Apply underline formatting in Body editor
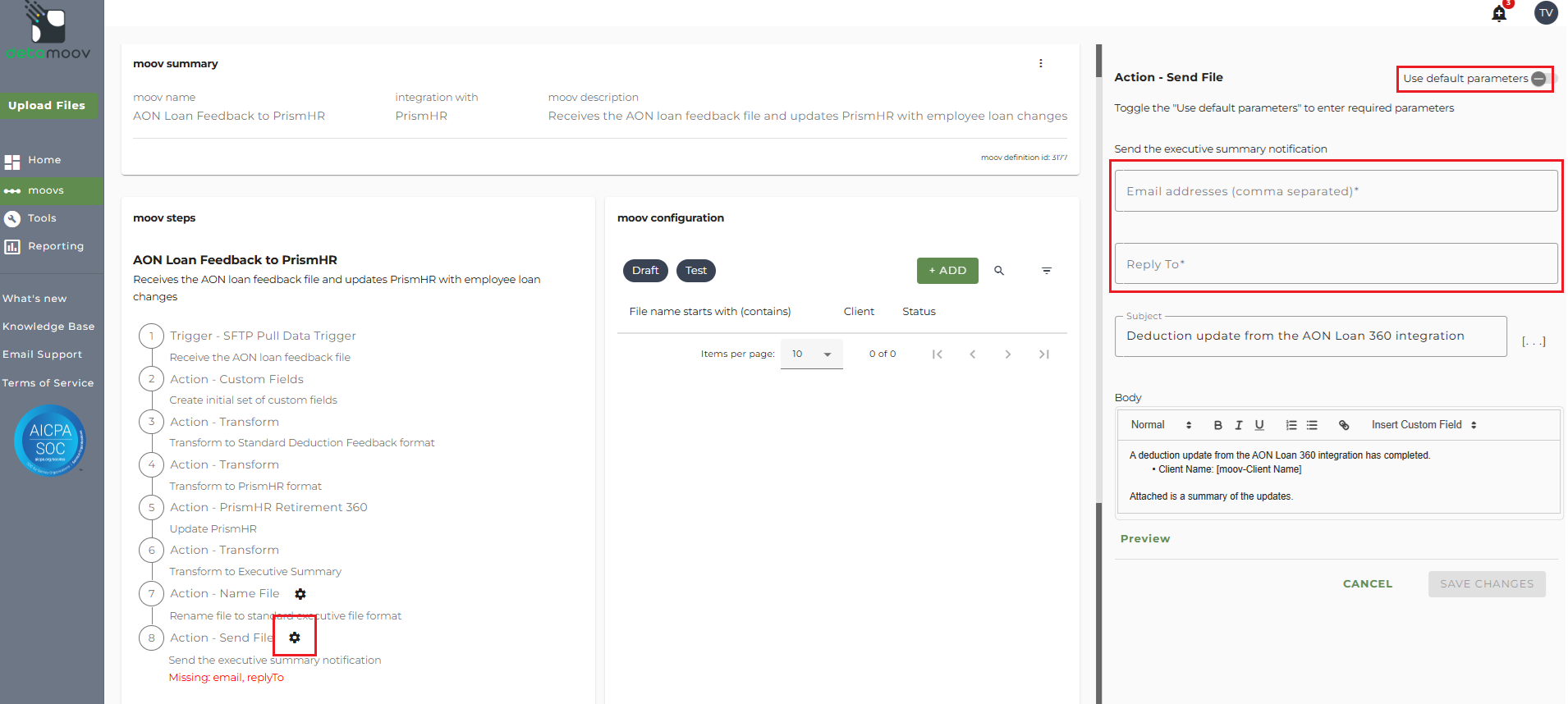This screenshot has height=704, width=1568. pos(1259,425)
